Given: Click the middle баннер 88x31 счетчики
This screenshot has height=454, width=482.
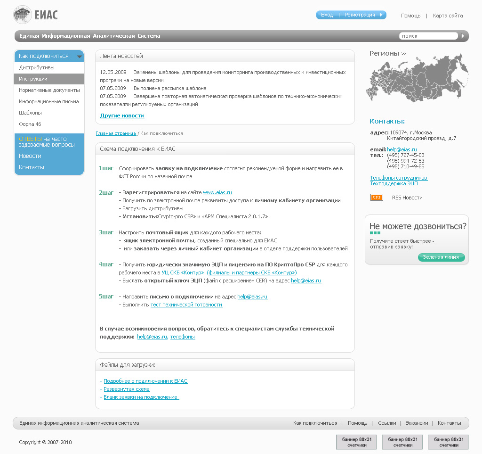Looking at the screenshot, I should click(402, 442).
